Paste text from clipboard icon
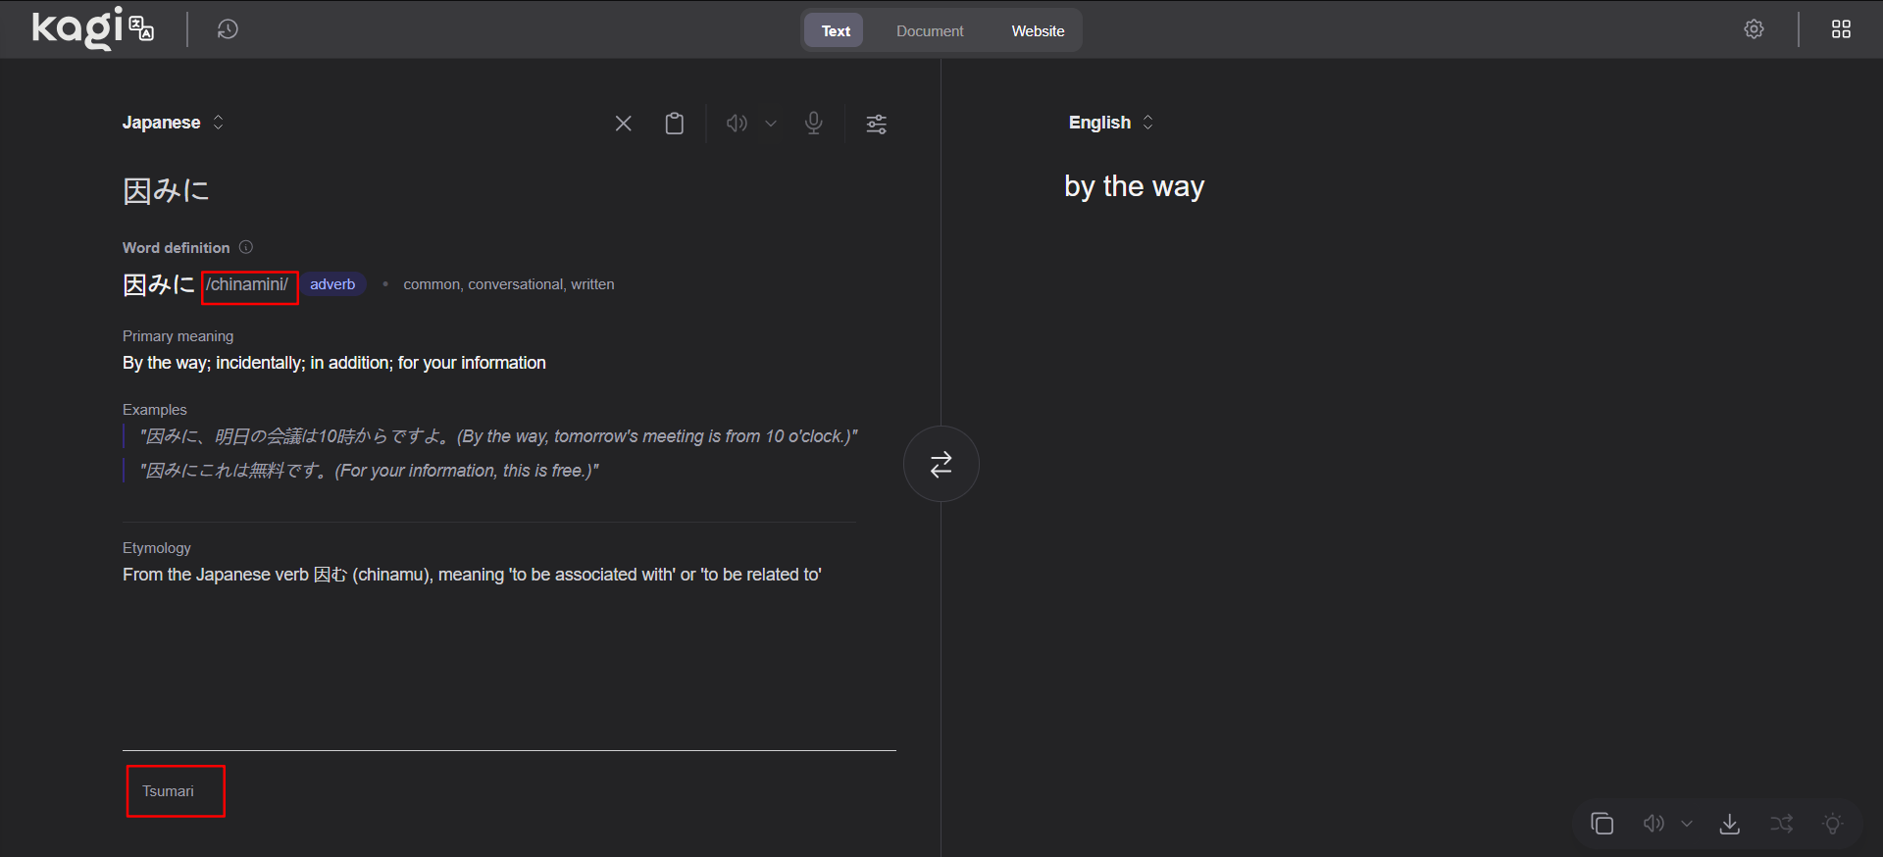The height and width of the screenshot is (857, 1883). pyautogui.click(x=675, y=124)
